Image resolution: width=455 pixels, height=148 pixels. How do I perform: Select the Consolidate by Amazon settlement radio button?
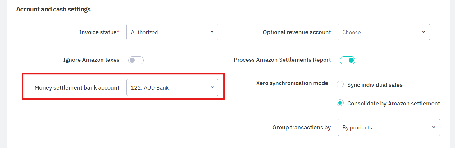(x=340, y=103)
